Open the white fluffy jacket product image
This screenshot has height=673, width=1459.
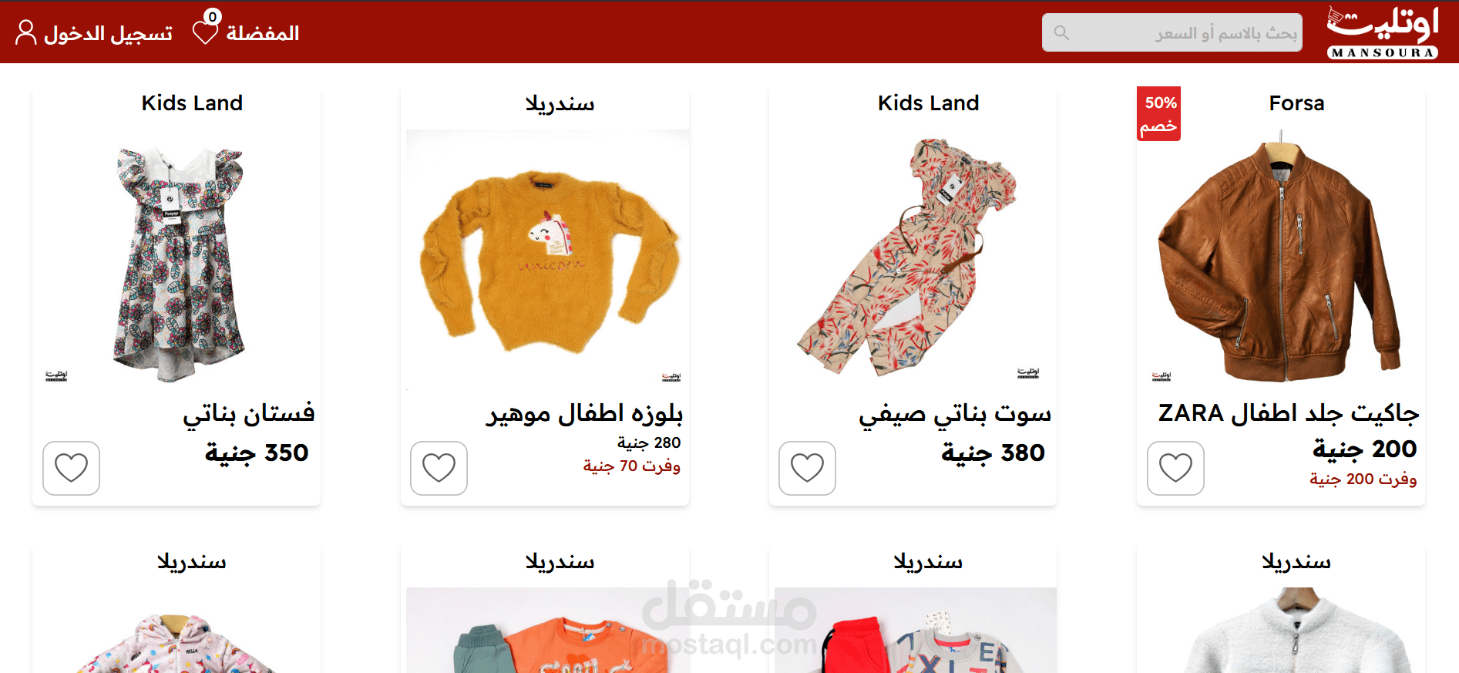(x=1296, y=630)
